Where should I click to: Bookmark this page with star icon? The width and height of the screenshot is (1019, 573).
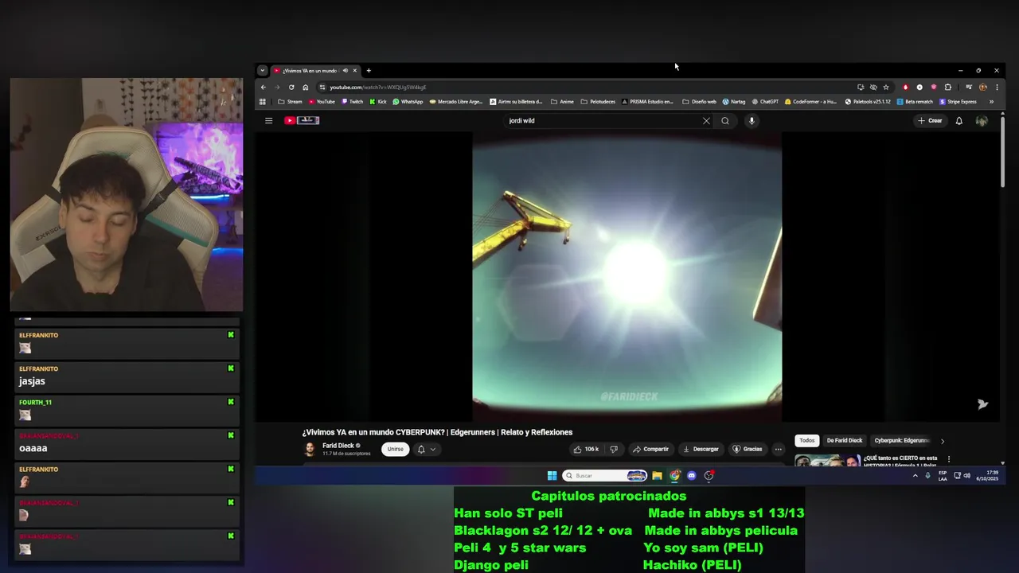(886, 87)
